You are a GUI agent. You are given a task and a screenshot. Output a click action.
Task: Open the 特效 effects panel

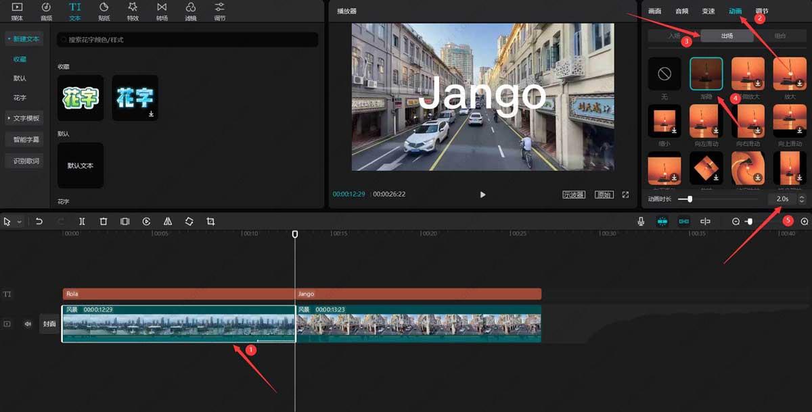pos(133,11)
